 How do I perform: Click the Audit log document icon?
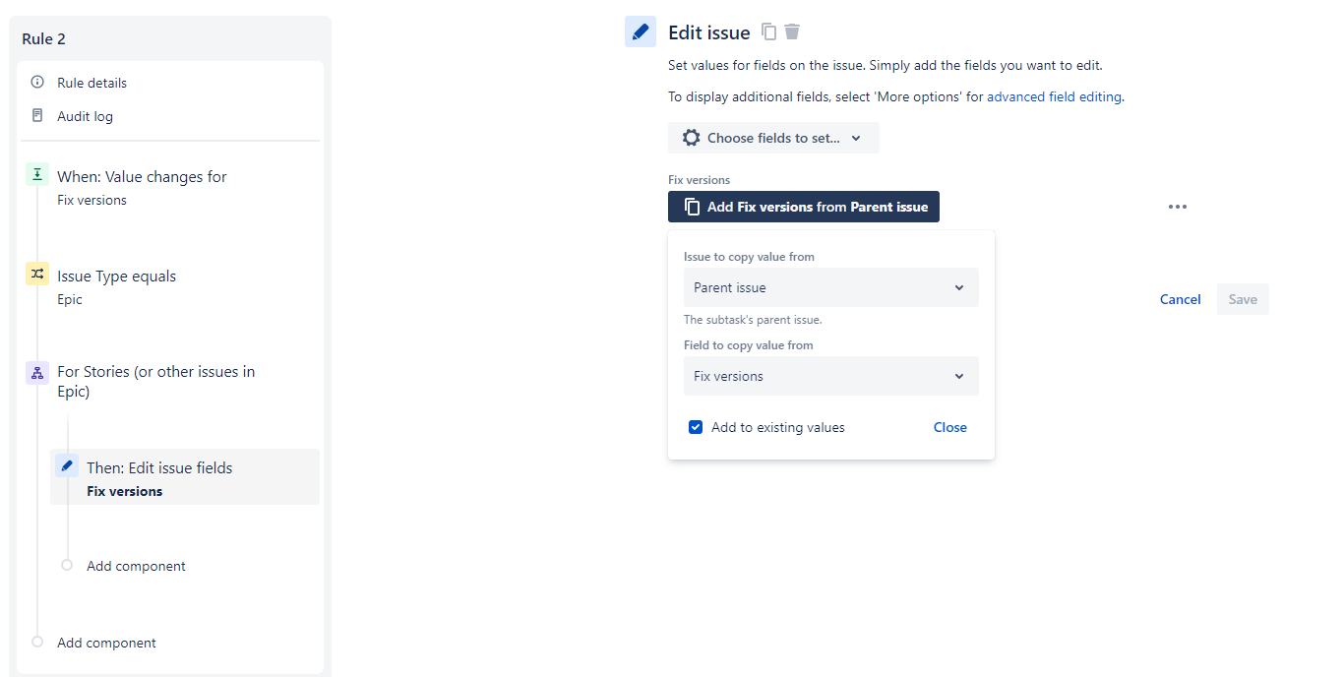[x=37, y=115]
